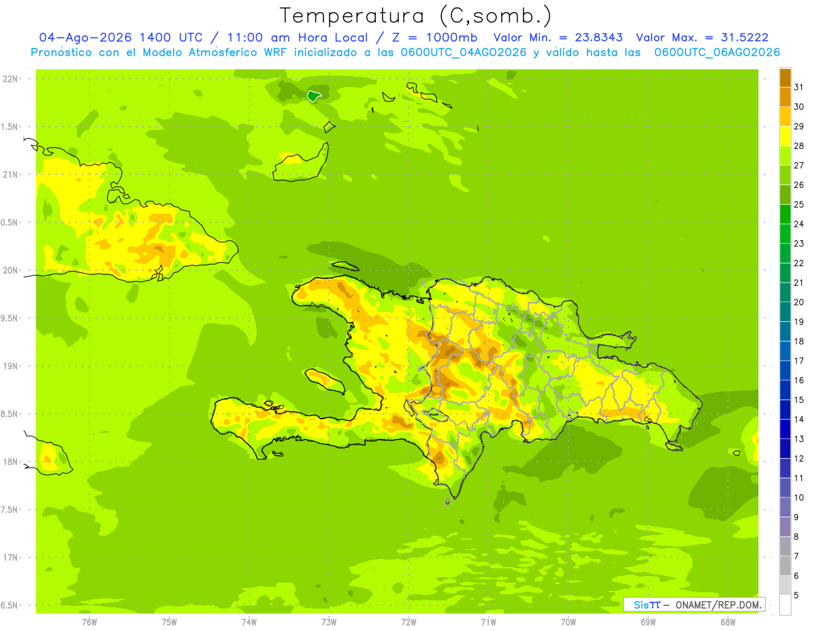The width and height of the screenshot is (817, 631).
Task: Click legend value "24"
Action: (799, 224)
